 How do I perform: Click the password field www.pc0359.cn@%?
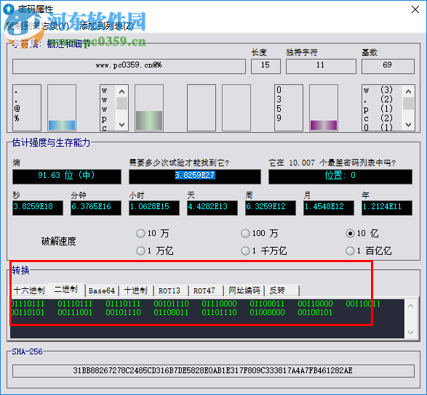click(129, 66)
